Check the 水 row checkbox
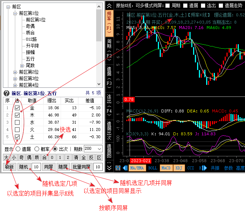245x214 pixels. [17, 122]
